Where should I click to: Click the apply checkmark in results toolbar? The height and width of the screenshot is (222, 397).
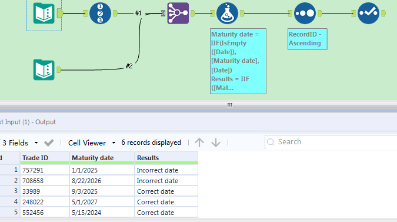tap(49, 143)
